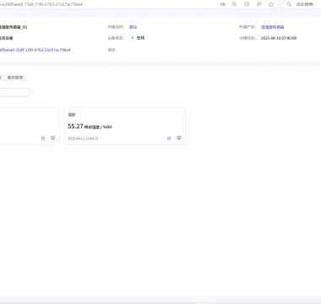Click the round icon left of read aloud
The width and height of the screenshot is (321, 304).
[247, 4]
